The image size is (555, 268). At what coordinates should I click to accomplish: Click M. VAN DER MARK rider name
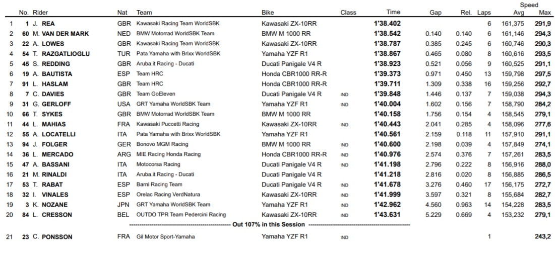[60, 34]
